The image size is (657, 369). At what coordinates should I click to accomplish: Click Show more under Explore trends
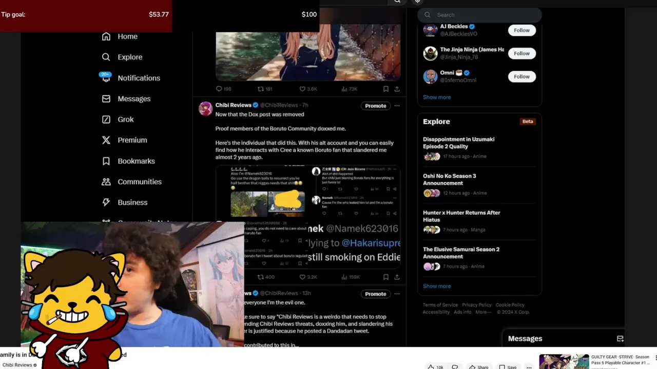(437, 286)
